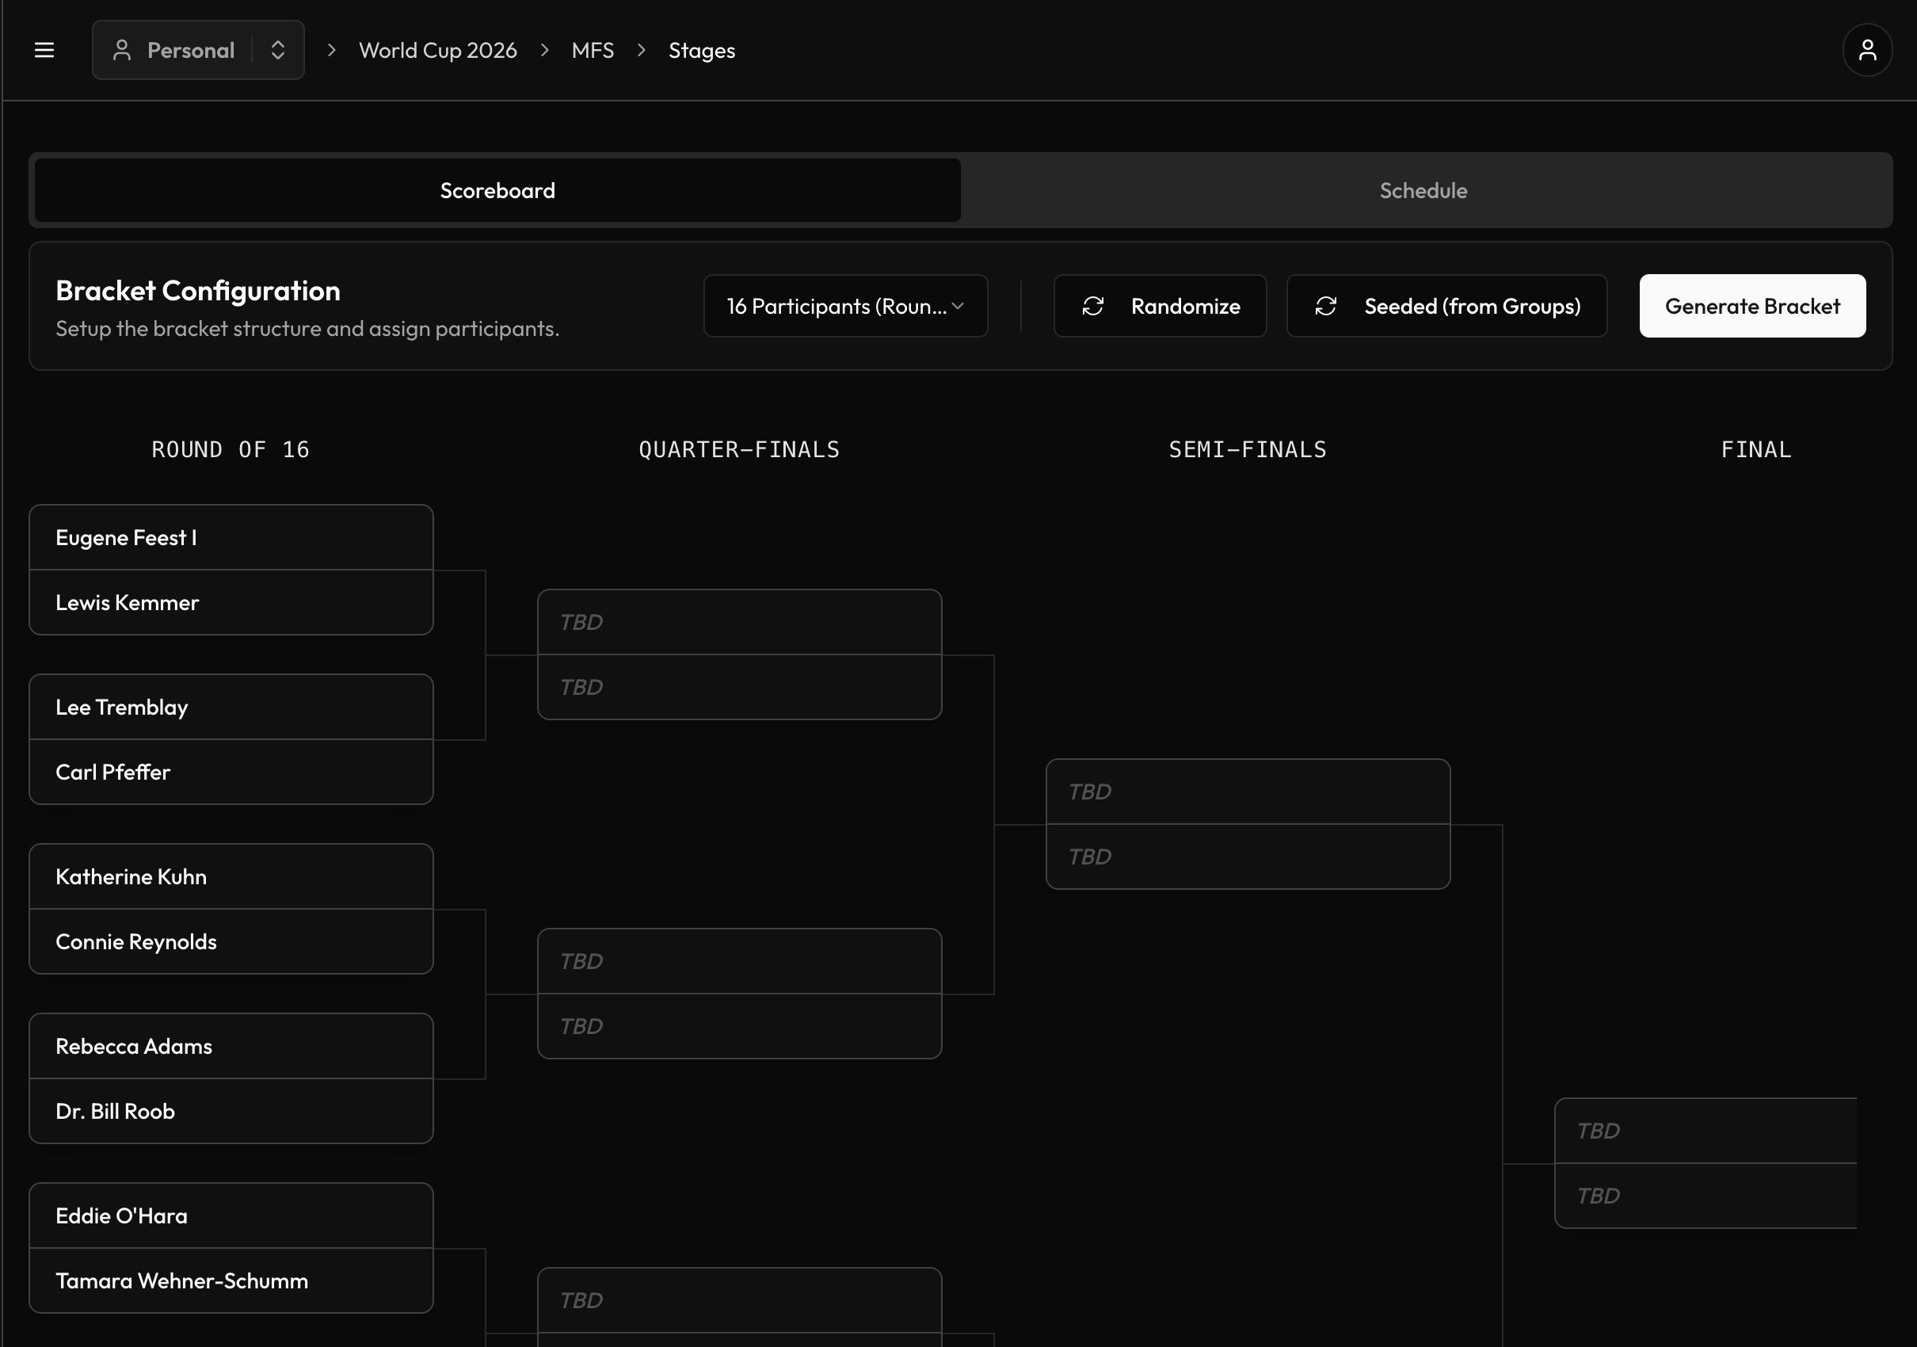Select participant Katherine Kuhn
This screenshot has width=1917, height=1347.
231,877
